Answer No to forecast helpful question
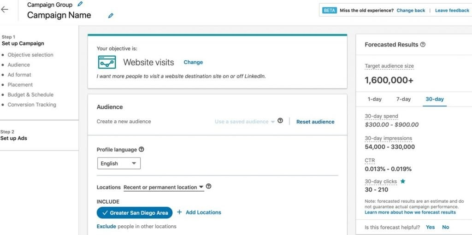The image size is (472, 235). [446, 227]
